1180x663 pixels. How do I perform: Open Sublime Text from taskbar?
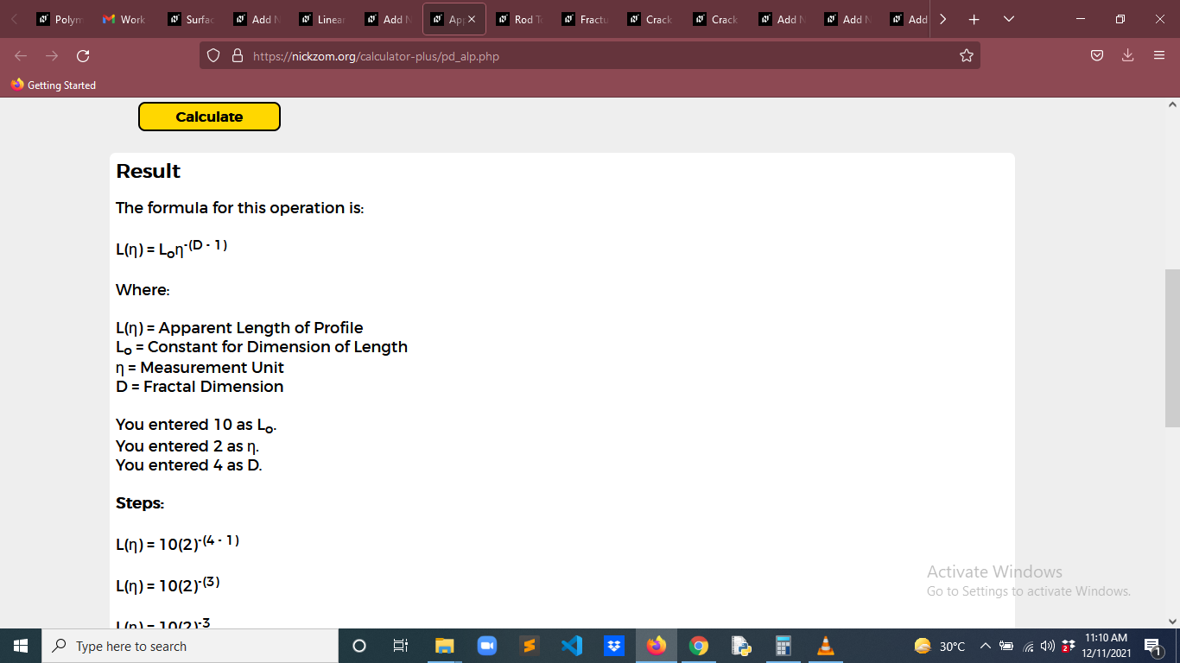click(x=529, y=646)
